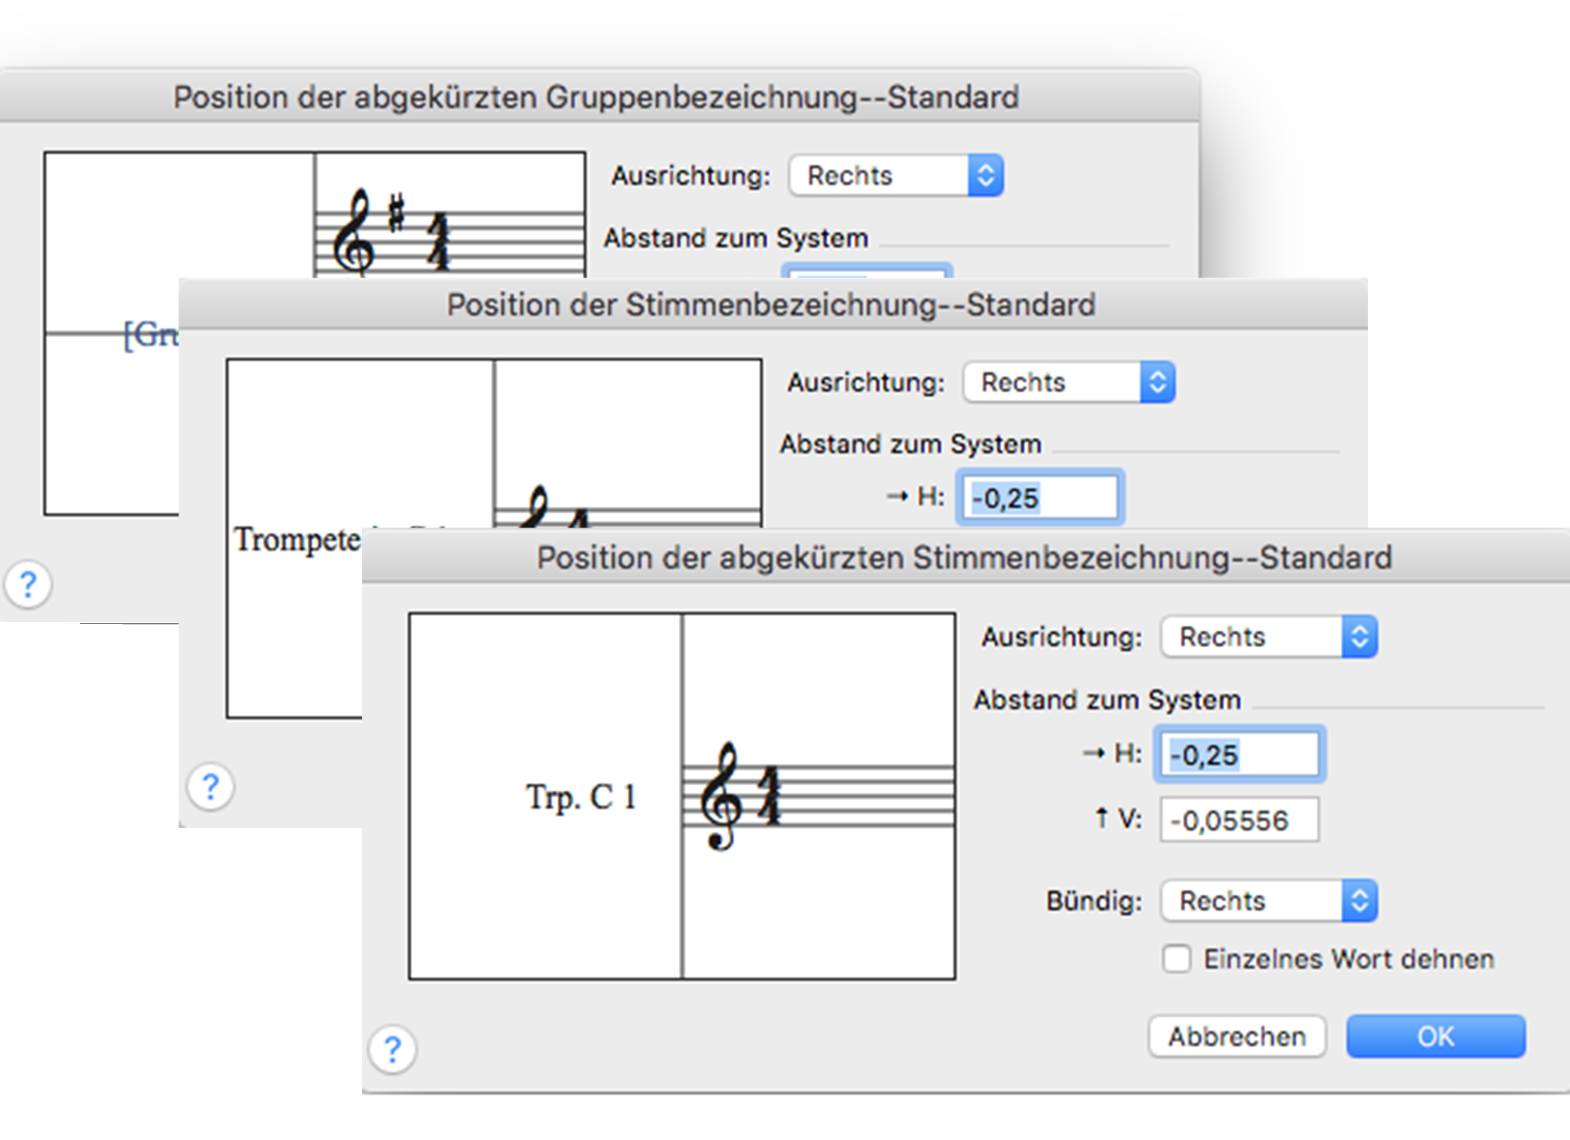Open Ausrichtung dropdown in Gruppenbezeichnung dialog

[896, 175]
